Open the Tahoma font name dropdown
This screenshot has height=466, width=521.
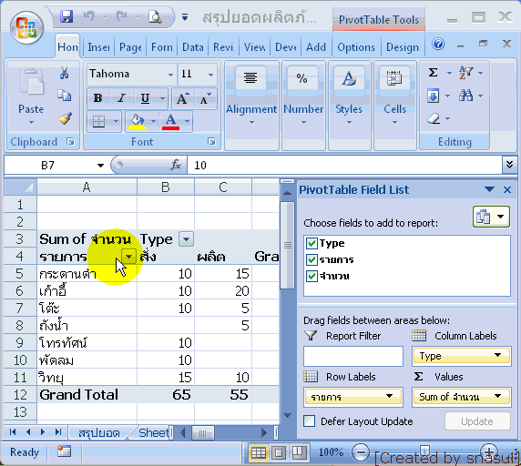170,75
